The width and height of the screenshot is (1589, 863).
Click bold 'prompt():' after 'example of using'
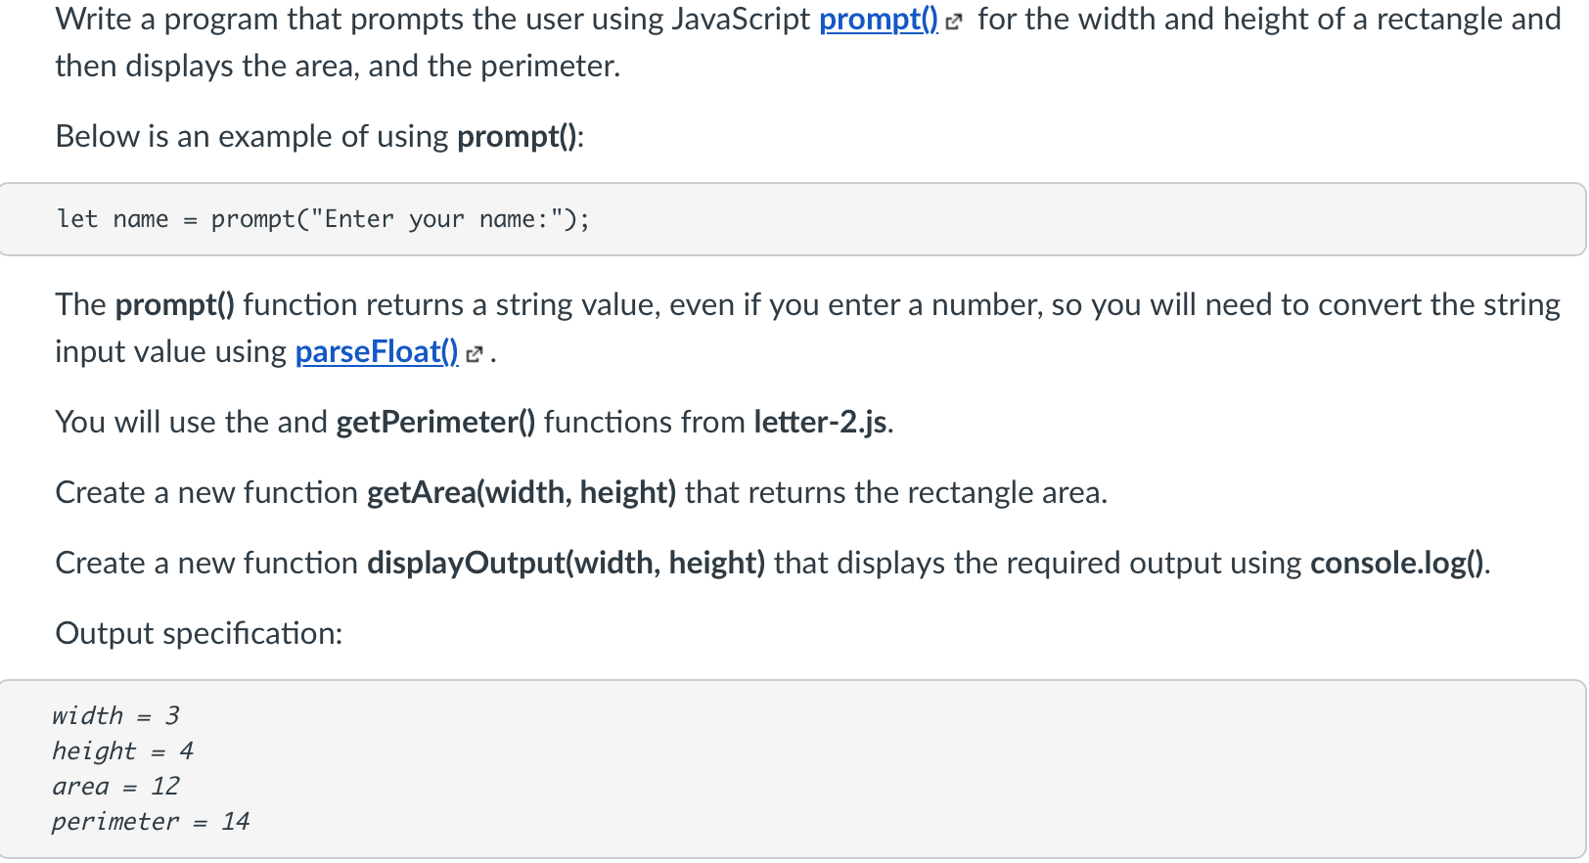[x=520, y=137]
